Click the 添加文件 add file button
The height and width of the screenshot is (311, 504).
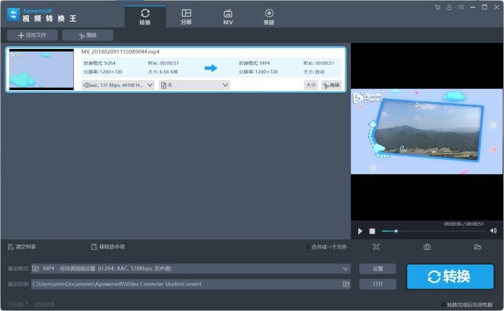point(32,36)
